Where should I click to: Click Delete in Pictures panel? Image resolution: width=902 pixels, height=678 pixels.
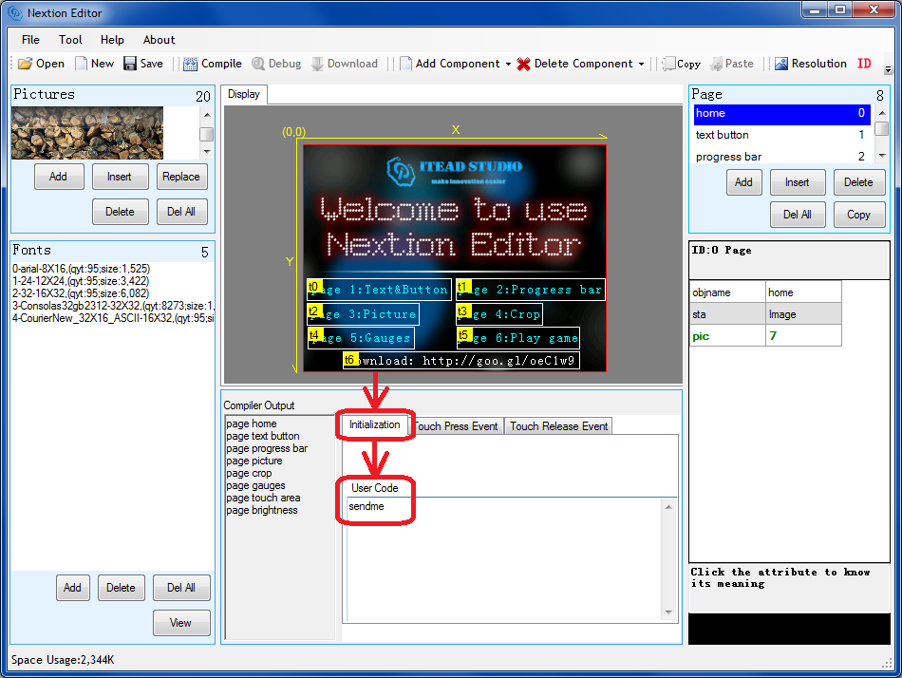[121, 212]
